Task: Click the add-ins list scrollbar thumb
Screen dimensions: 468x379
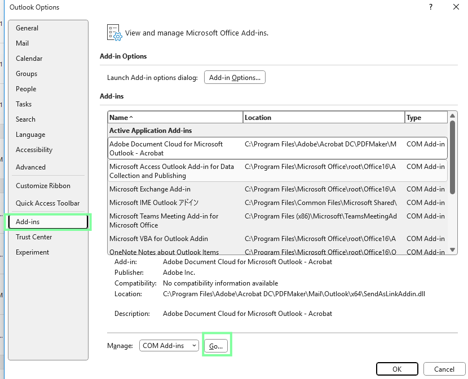Action: click(x=452, y=157)
